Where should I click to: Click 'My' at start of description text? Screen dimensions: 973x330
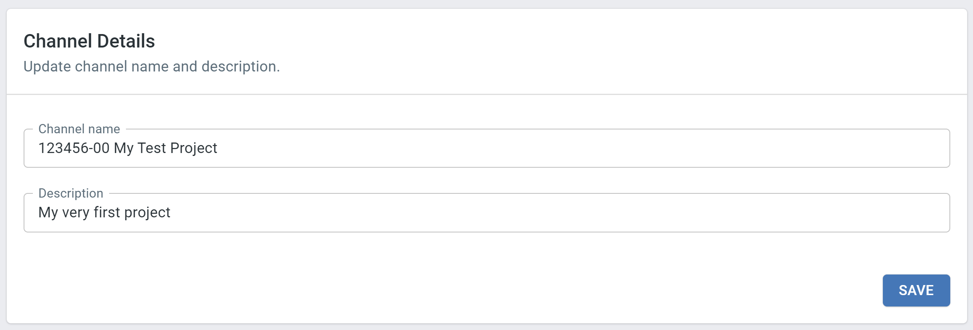pos(48,213)
